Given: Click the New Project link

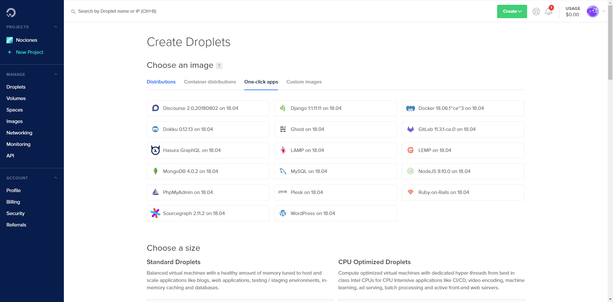Looking at the screenshot, I should pyautogui.click(x=30, y=52).
